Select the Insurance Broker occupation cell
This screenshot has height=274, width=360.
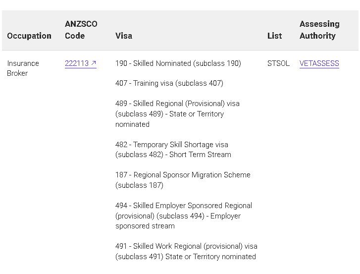click(x=23, y=68)
